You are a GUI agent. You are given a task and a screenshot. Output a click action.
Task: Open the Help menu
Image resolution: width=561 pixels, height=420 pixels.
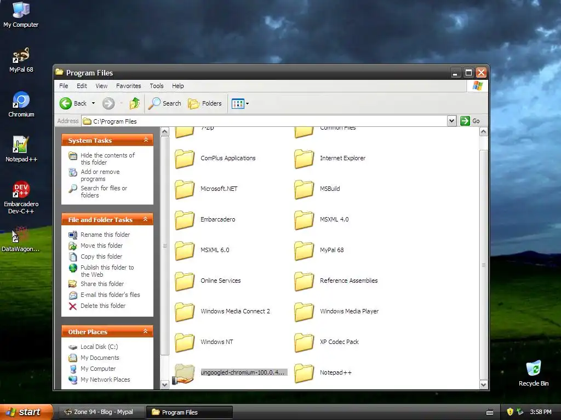[x=178, y=86]
